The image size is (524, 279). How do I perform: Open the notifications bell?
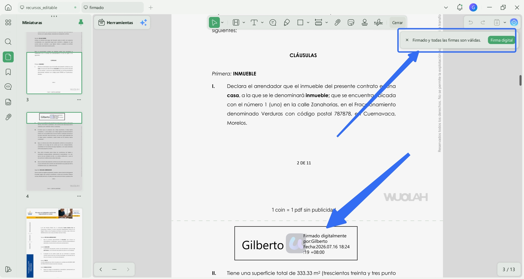click(460, 7)
